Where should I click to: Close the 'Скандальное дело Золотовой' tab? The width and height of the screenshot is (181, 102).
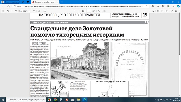[58, 2]
